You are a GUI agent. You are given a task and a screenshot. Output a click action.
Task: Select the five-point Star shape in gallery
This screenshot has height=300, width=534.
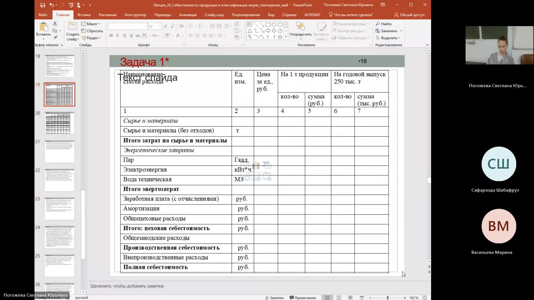280,37
